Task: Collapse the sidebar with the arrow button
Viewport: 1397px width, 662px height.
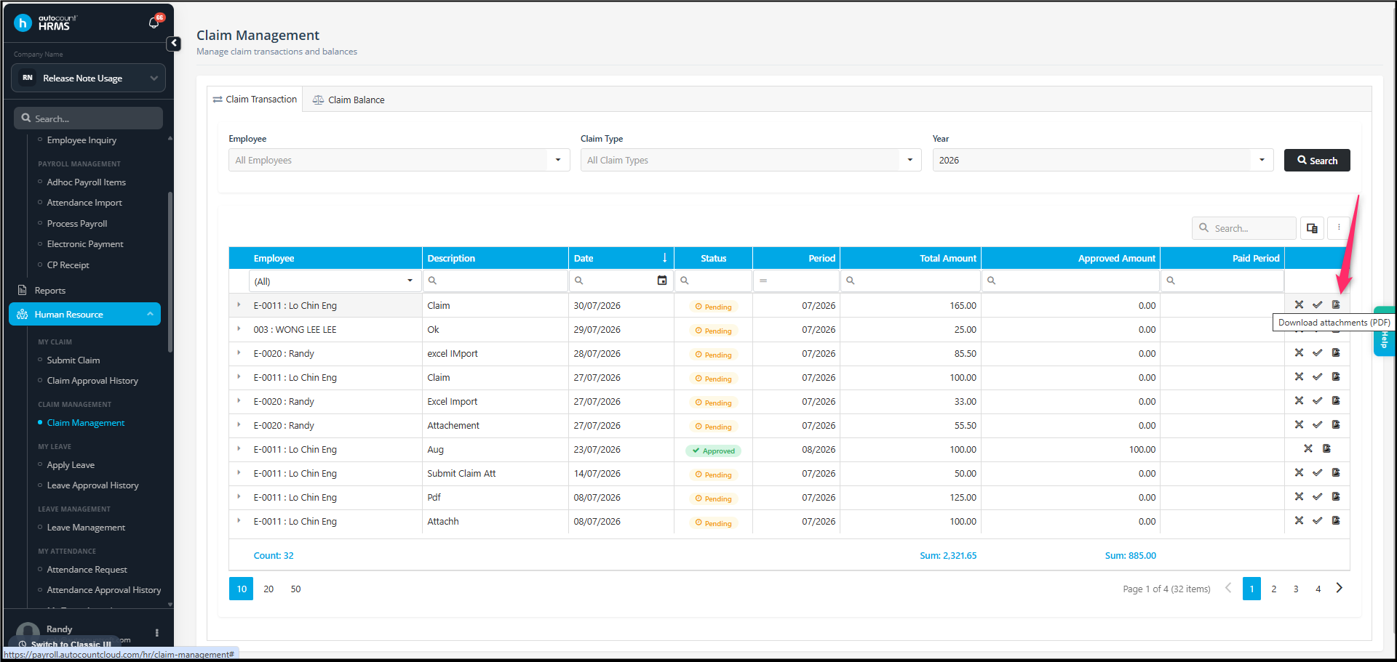Action: (x=174, y=44)
